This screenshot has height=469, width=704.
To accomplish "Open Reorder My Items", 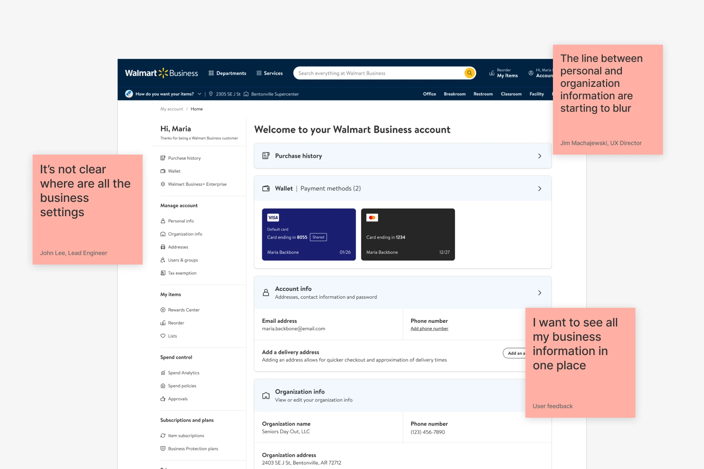I will coord(504,73).
